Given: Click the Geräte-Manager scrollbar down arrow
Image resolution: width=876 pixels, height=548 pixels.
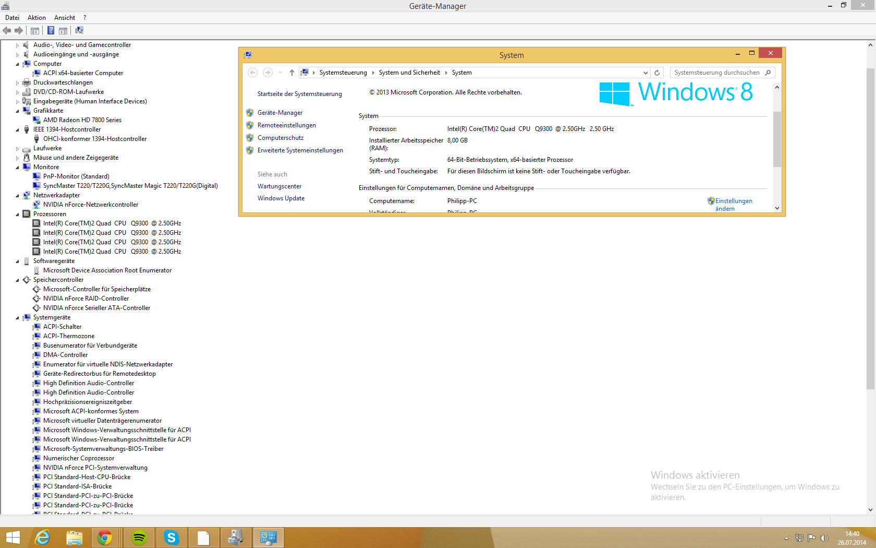Looking at the screenshot, I should coord(870,510).
